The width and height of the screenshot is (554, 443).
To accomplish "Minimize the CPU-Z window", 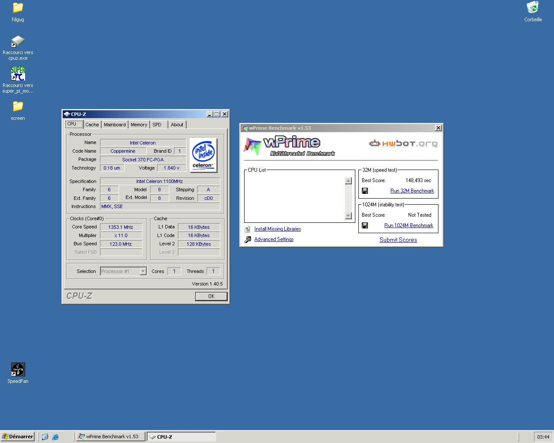I will click(209, 114).
